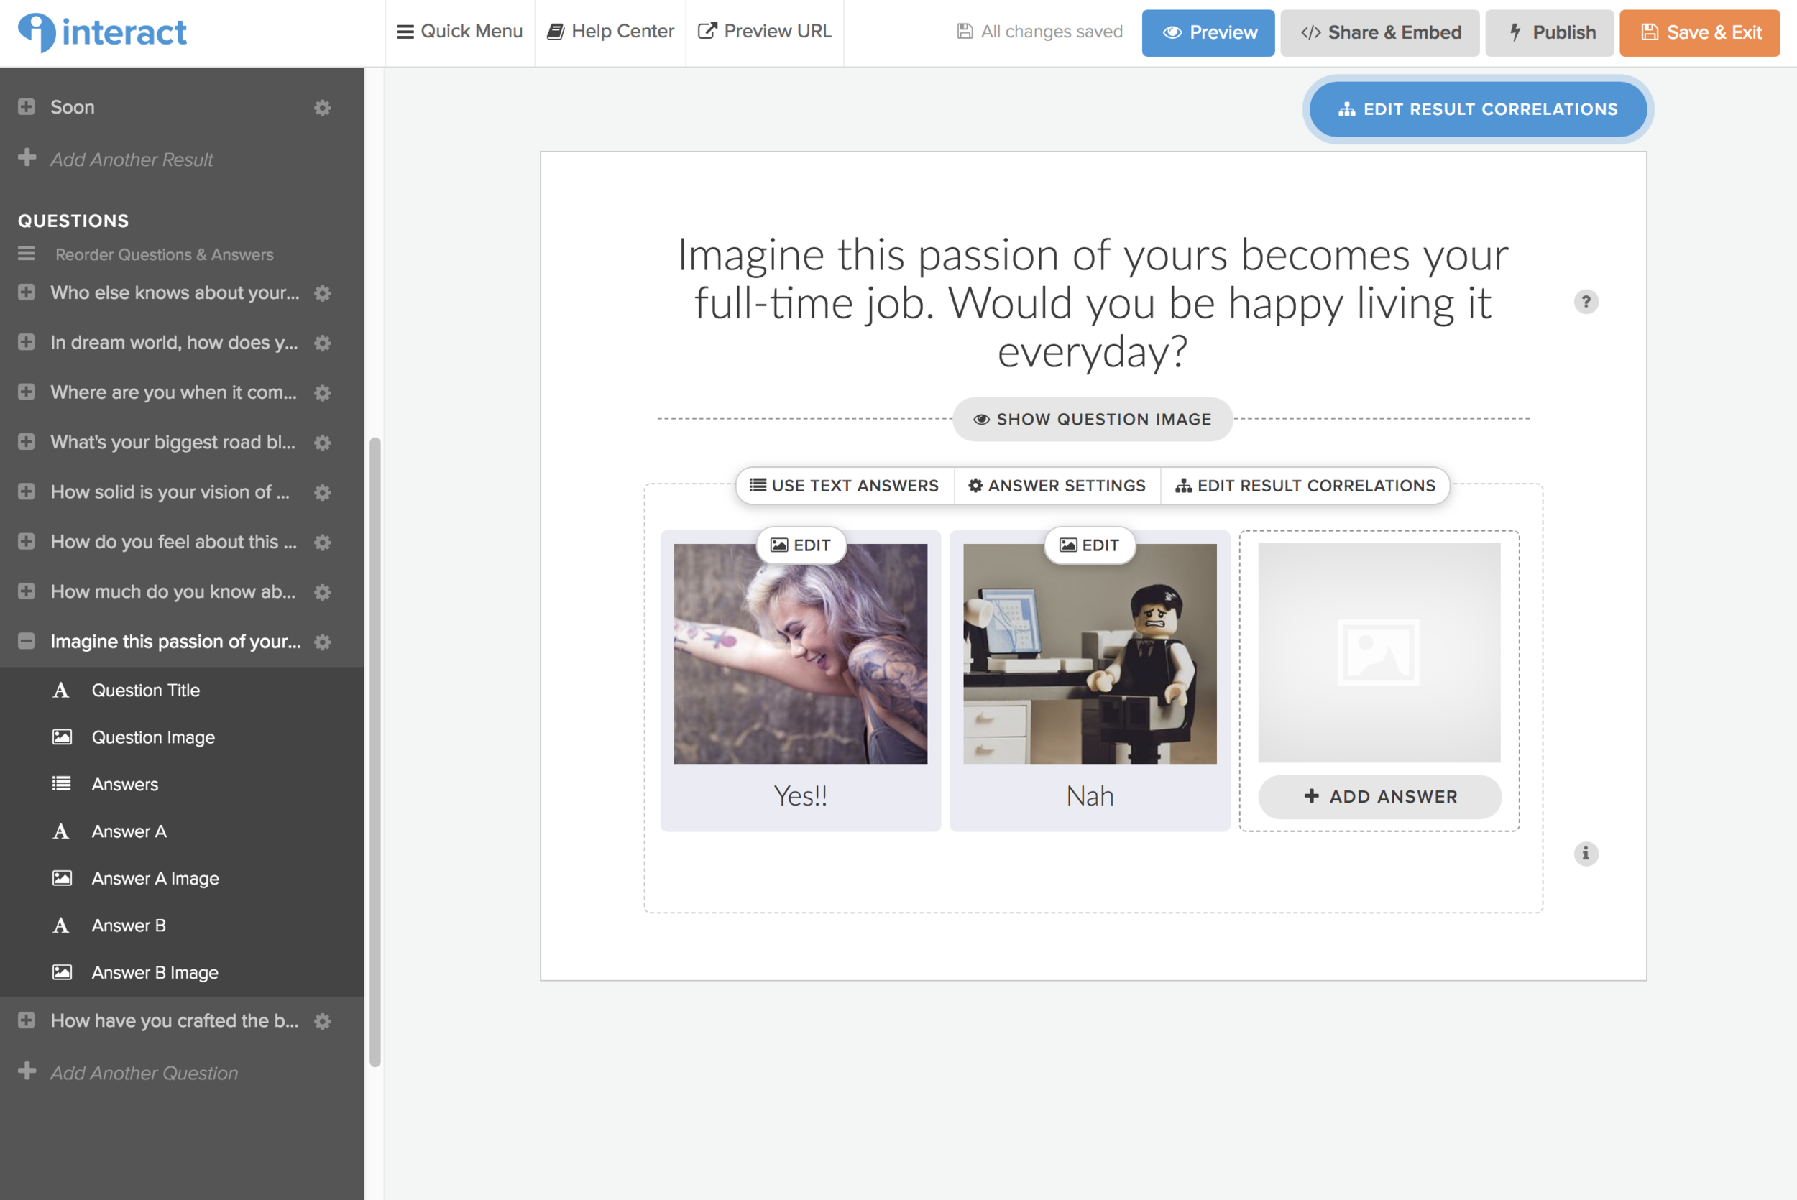The width and height of the screenshot is (1797, 1200).
Task: Switch to Use Text Answers
Action: point(844,486)
